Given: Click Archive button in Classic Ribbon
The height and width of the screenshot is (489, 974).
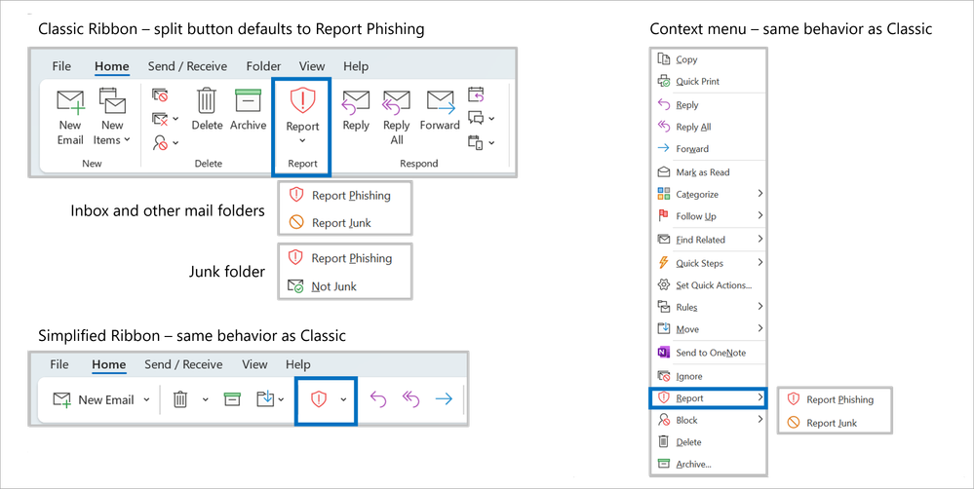Looking at the screenshot, I should point(248,110).
